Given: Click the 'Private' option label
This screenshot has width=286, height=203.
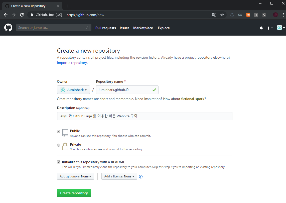Looking at the screenshot, I should (x=76, y=144).
